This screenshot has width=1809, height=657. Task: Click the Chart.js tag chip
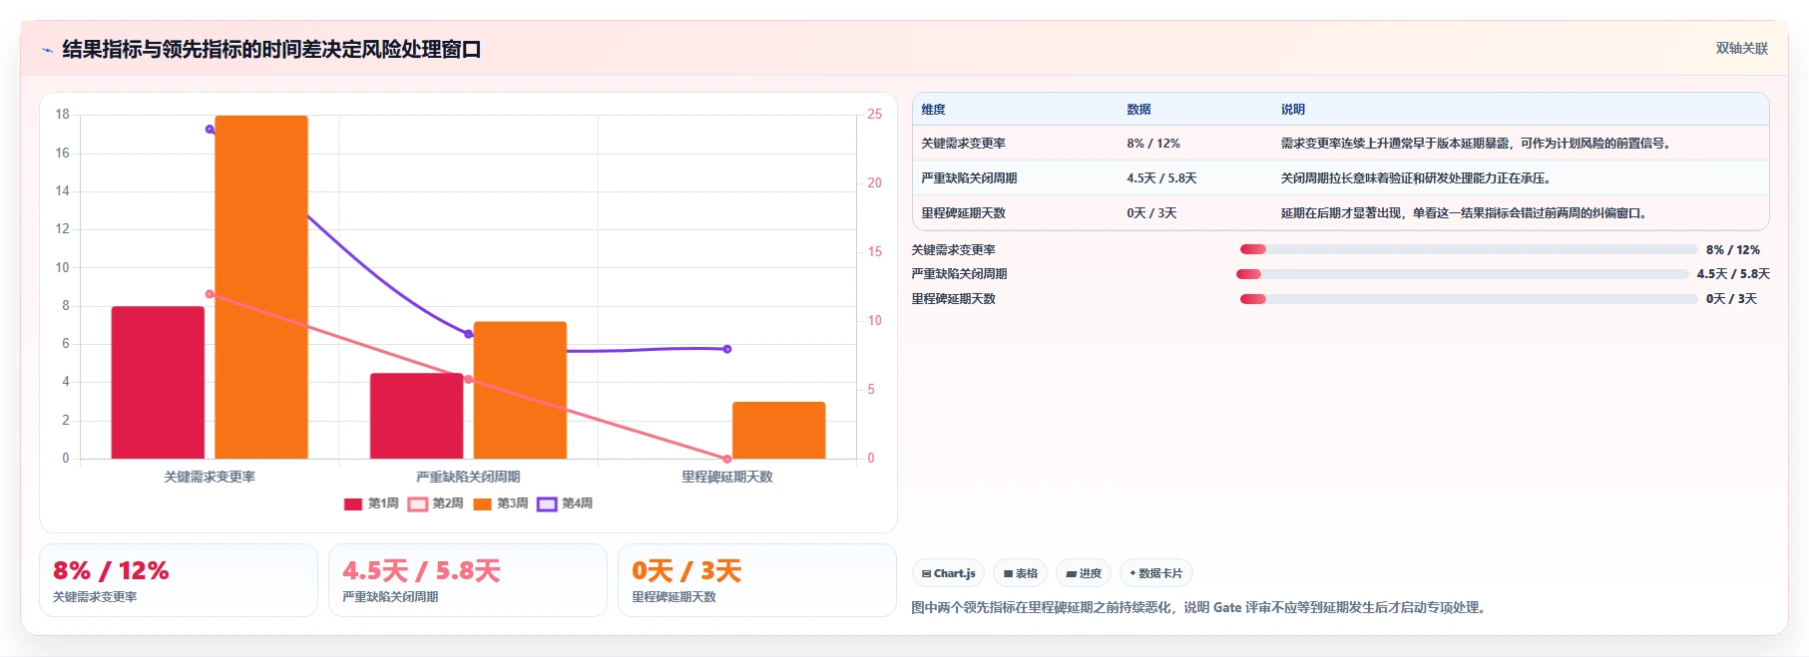(948, 573)
